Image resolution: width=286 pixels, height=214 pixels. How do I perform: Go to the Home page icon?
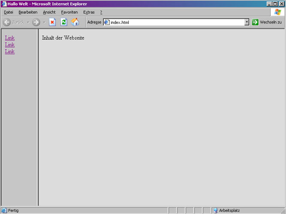75,22
